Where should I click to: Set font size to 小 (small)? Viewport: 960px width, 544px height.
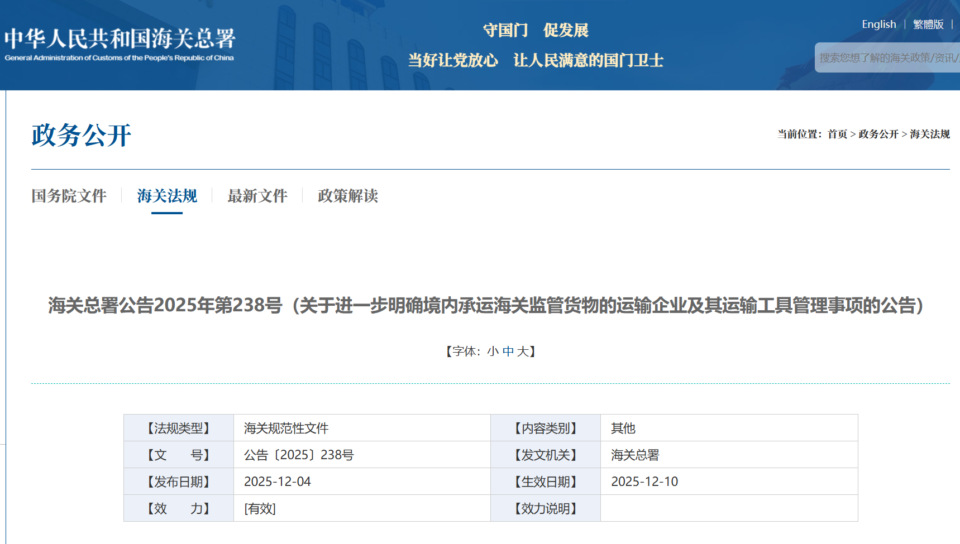[x=493, y=352]
